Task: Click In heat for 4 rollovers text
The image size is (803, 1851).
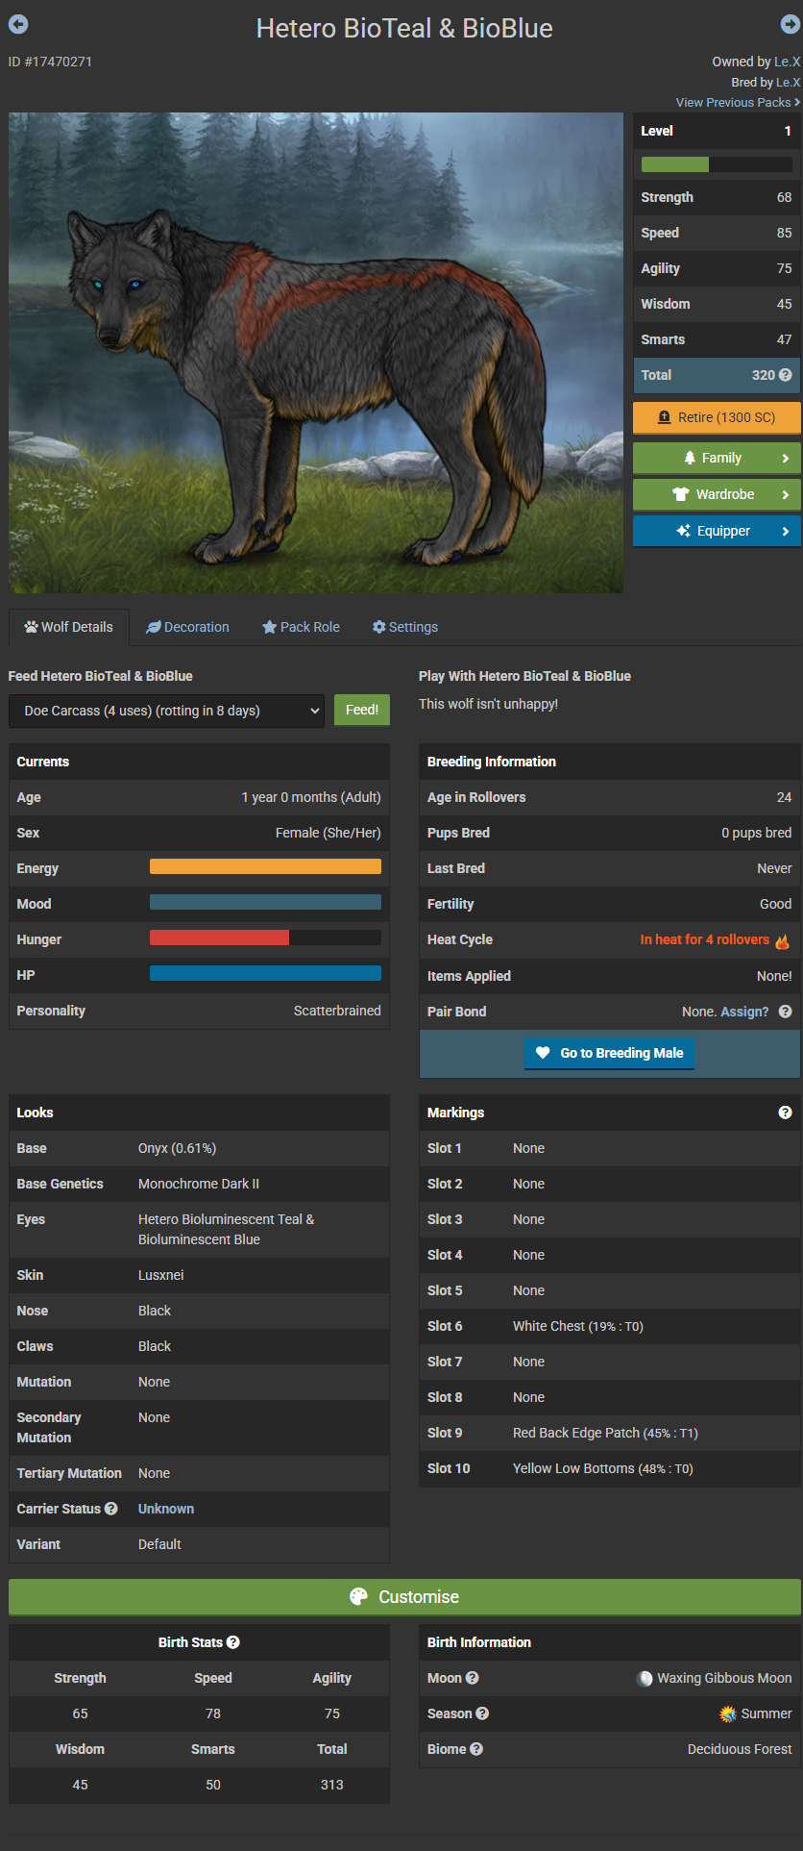Action: click(x=704, y=939)
